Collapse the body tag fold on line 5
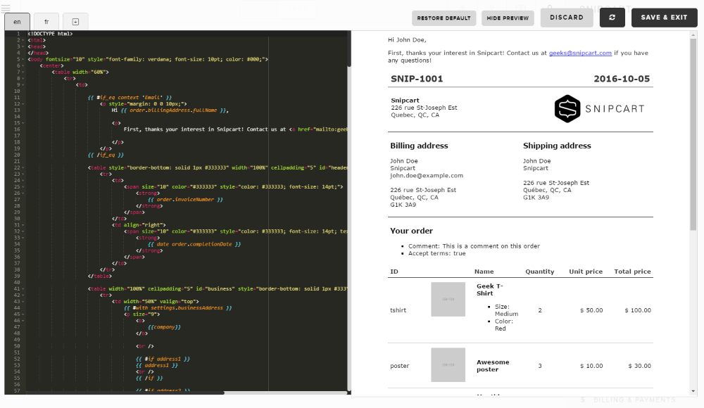Screen dimensions: 704x408 point(23,59)
